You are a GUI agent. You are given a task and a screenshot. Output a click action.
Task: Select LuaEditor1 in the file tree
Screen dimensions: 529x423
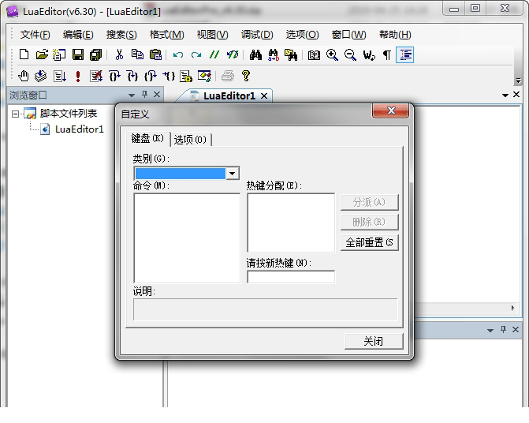pos(80,129)
